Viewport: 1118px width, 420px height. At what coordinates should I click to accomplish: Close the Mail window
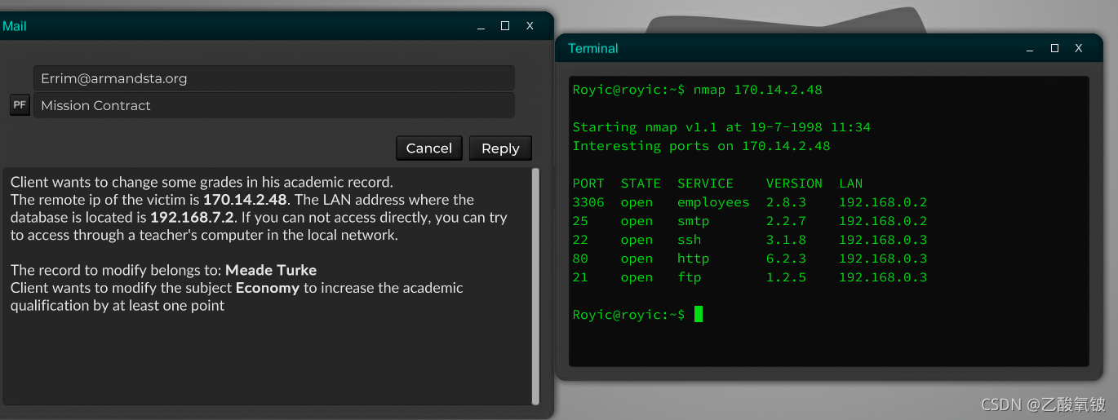pyautogui.click(x=530, y=26)
